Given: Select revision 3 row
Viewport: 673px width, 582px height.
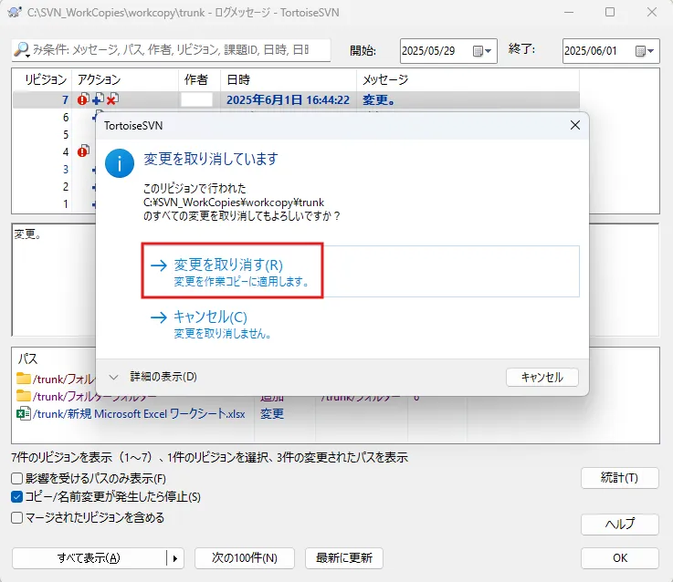Looking at the screenshot, I should pyautogui.click(x=66, y=170).
